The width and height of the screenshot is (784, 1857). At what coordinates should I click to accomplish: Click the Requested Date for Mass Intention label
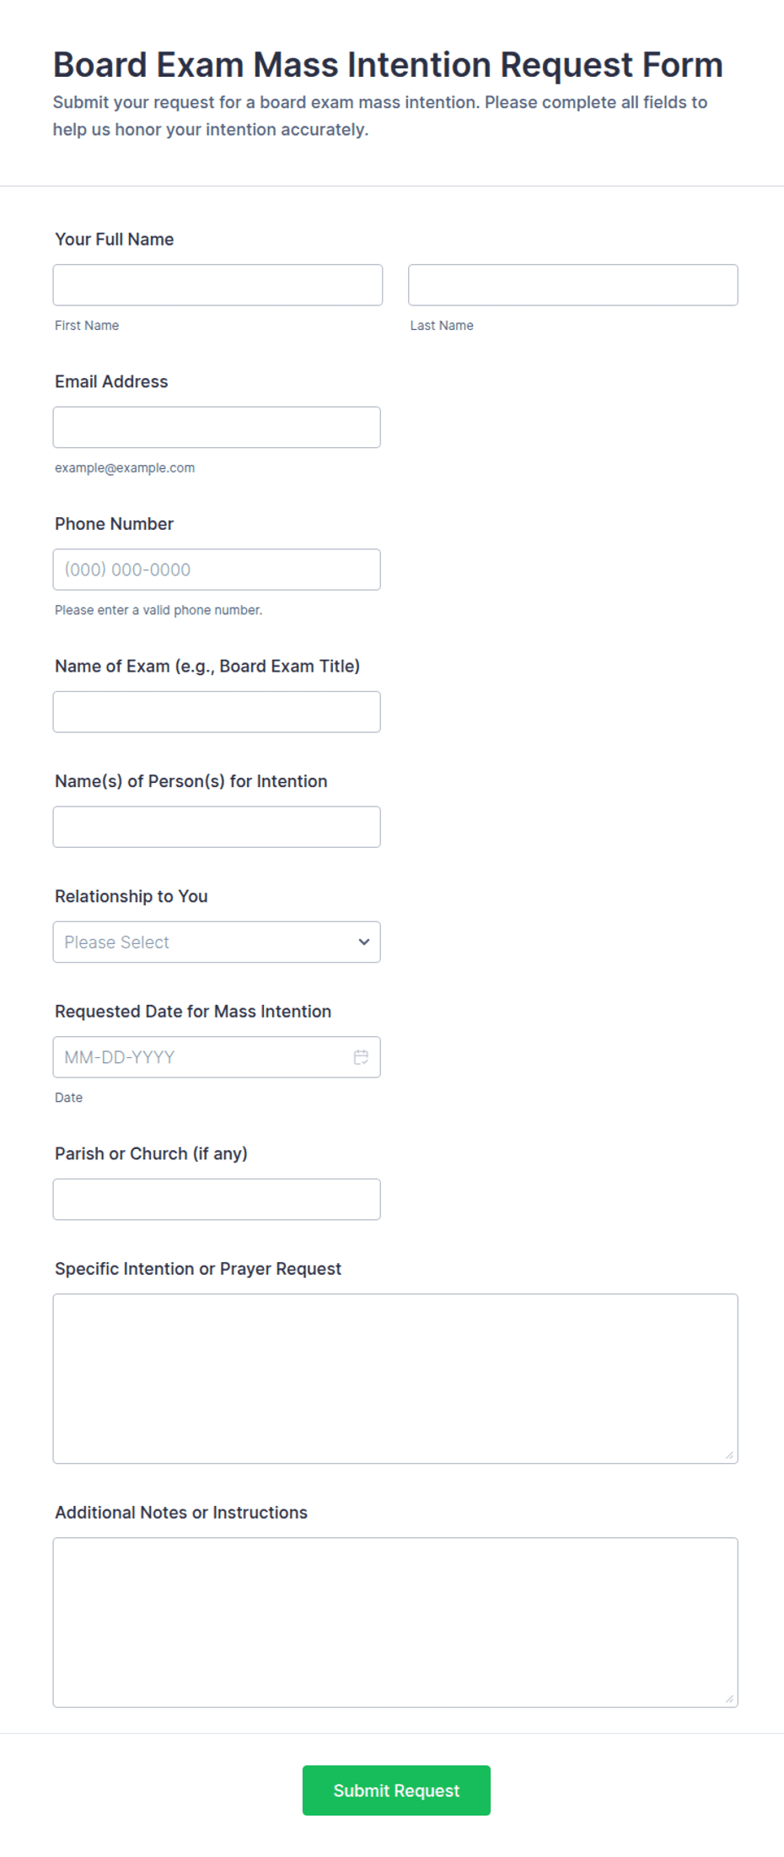tap(193, 1012)
